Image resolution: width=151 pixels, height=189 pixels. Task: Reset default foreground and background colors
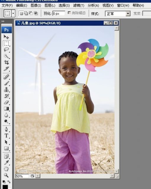coord(4,182)
